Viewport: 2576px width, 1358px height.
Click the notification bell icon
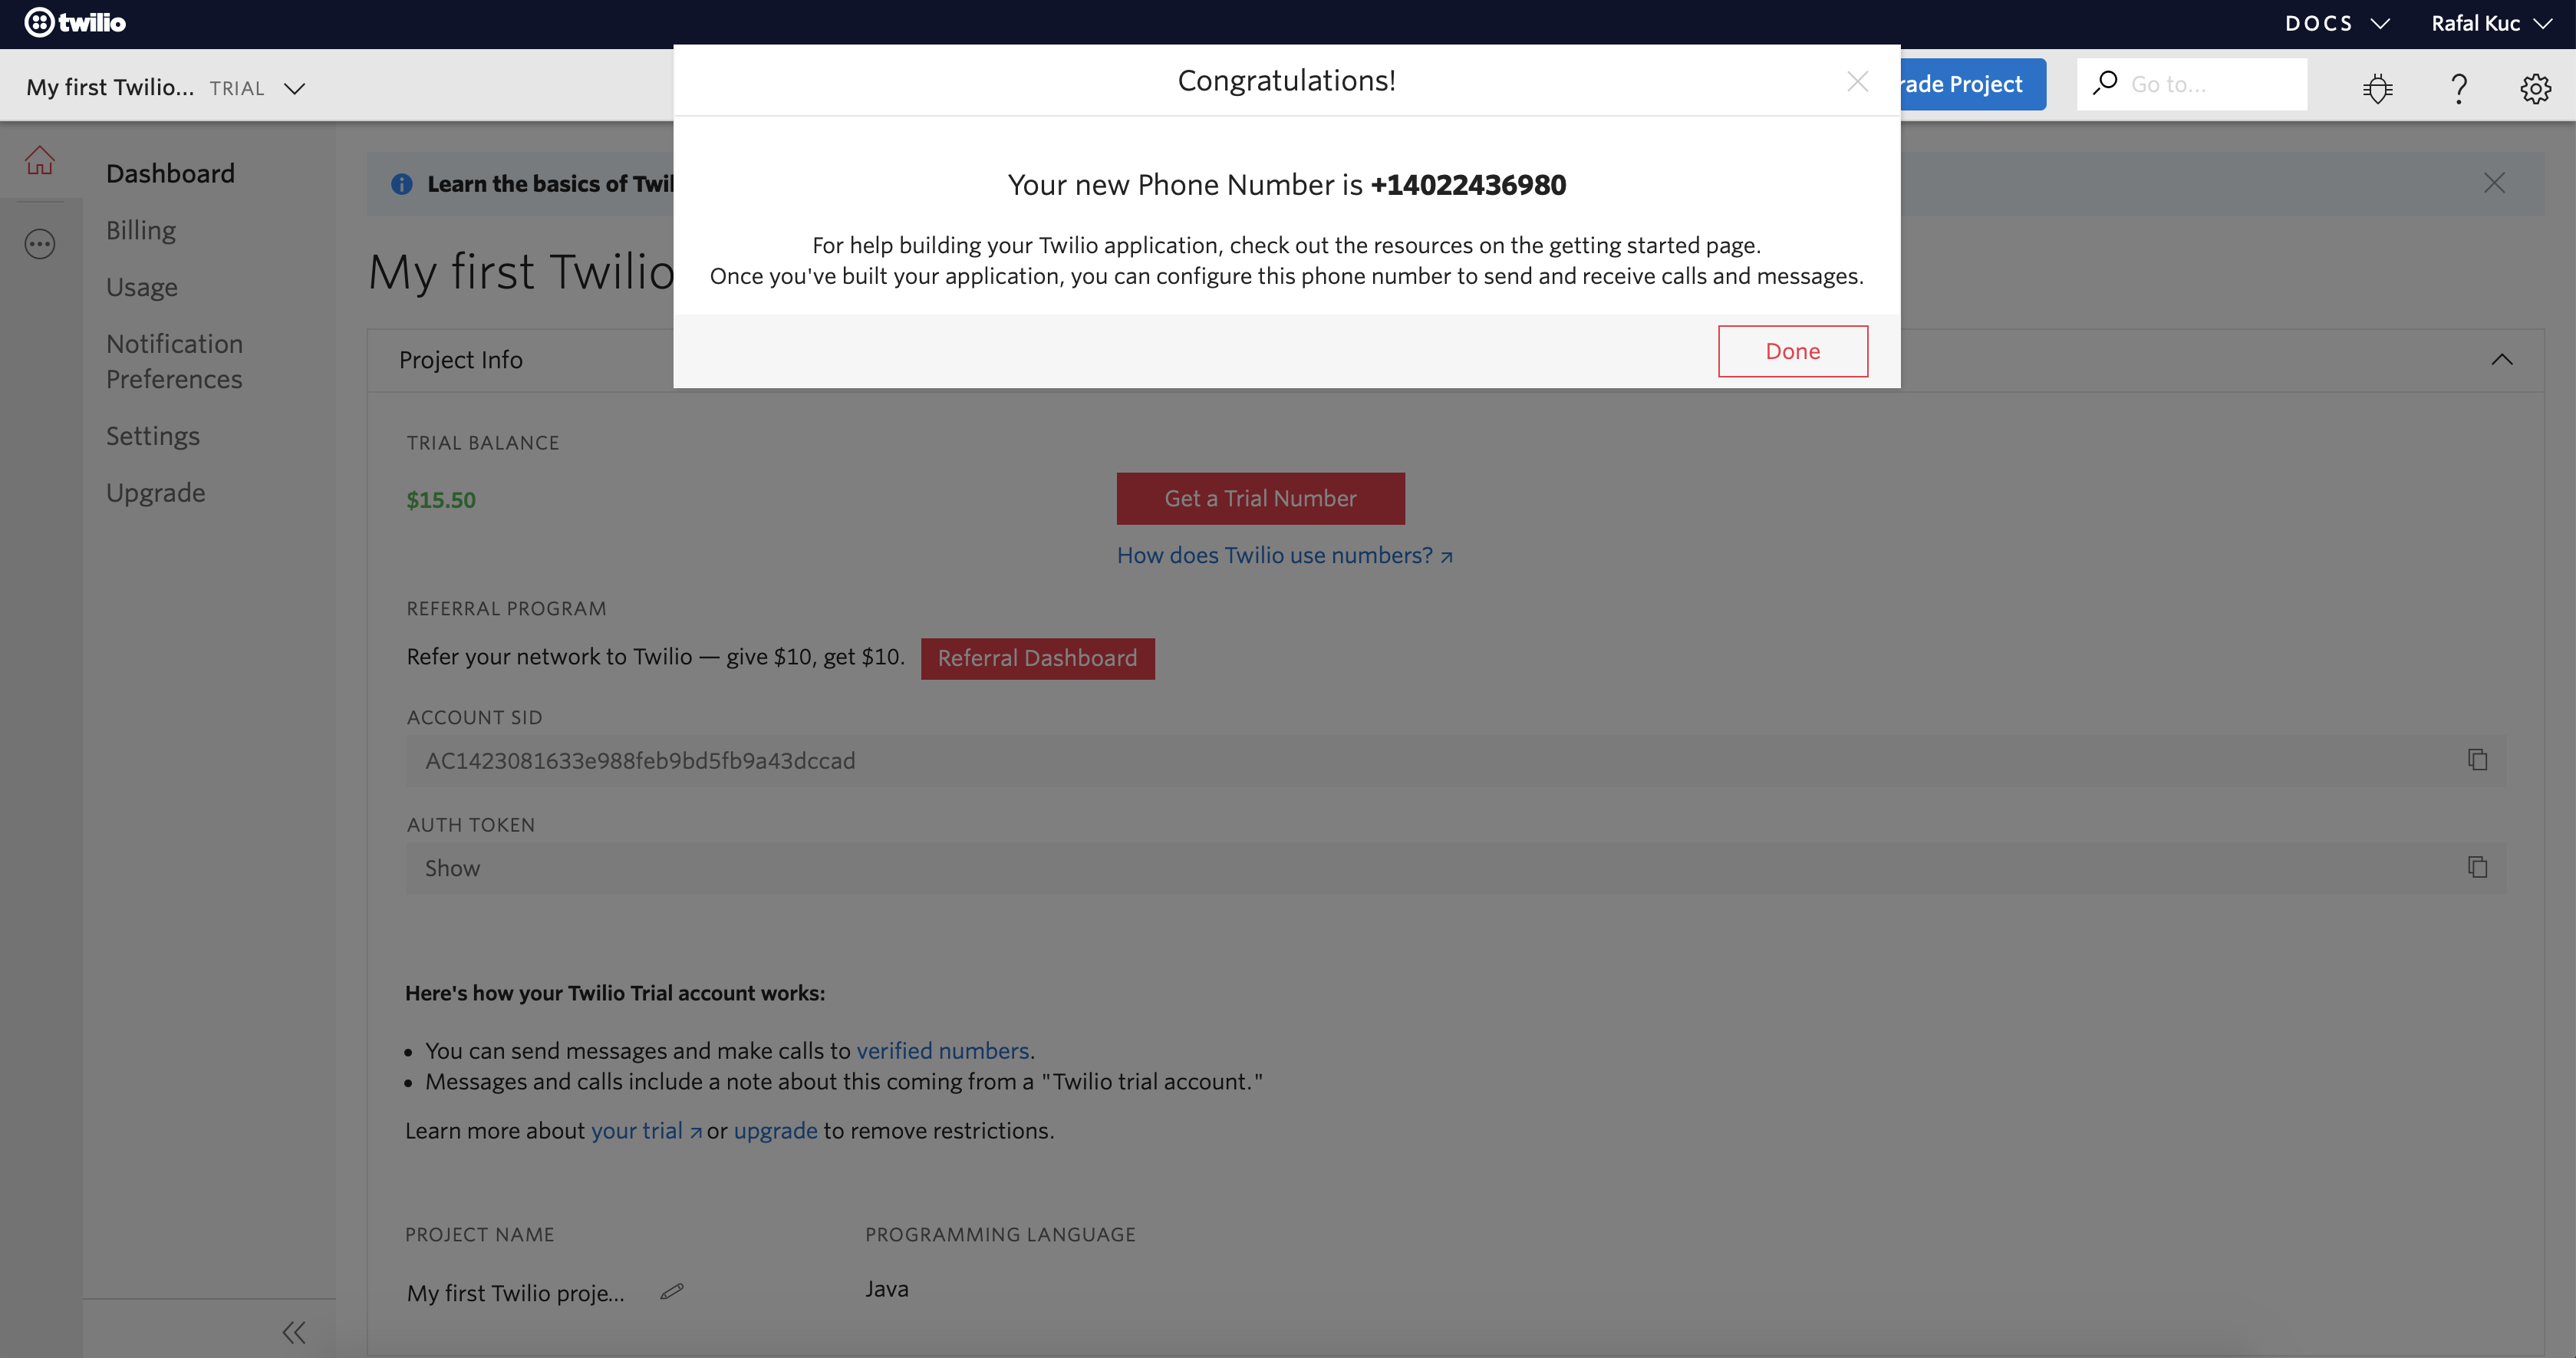(2378, 84)
